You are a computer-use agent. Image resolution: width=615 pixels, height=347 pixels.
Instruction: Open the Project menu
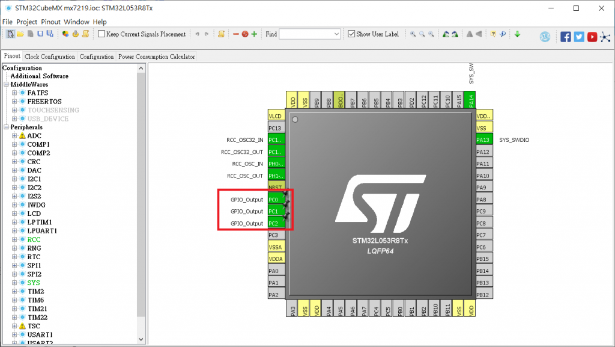[x=26, y=22]
